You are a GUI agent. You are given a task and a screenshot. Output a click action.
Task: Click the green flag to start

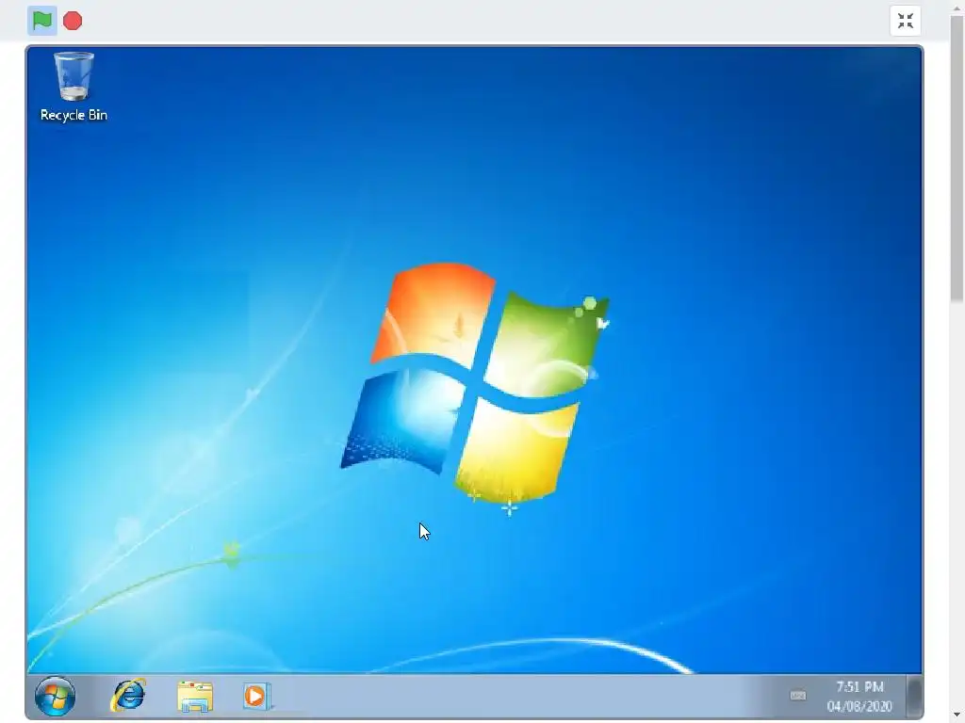[x=41, y=21]
